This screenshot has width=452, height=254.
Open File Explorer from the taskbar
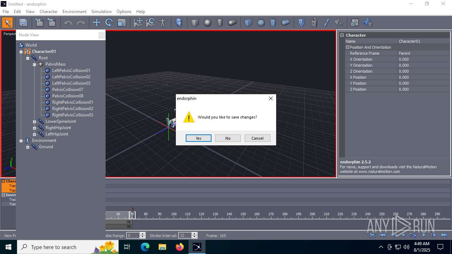[x=162, y=247]
